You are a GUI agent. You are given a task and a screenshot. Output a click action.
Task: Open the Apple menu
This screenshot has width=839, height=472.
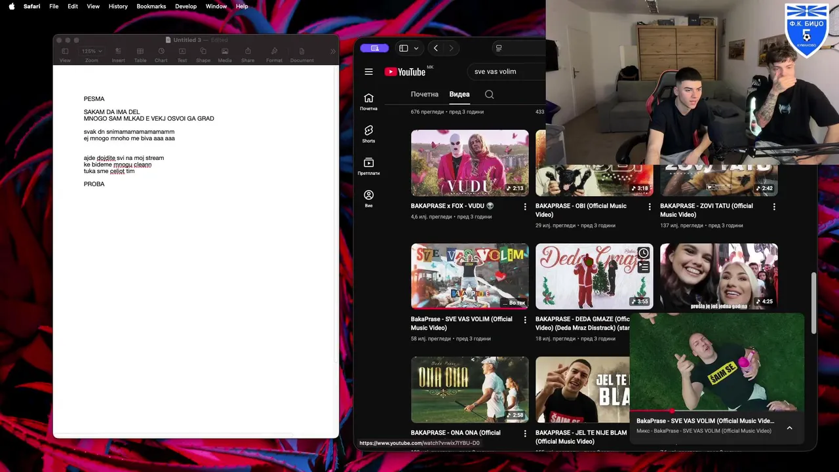(x=11, y=6)
